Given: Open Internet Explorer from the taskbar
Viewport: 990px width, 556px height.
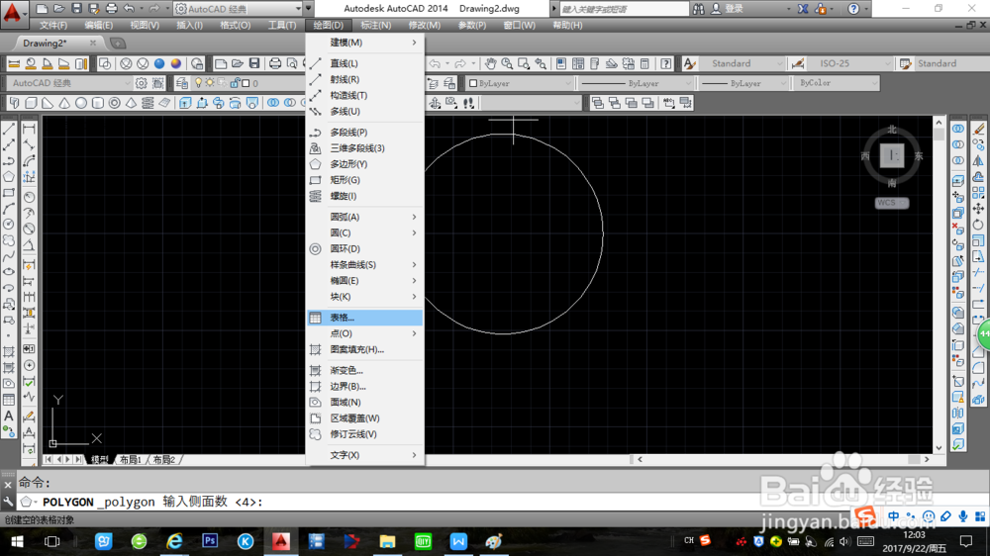Looking at the screenshot, I should pyautogui.click(x=174, y=541).
